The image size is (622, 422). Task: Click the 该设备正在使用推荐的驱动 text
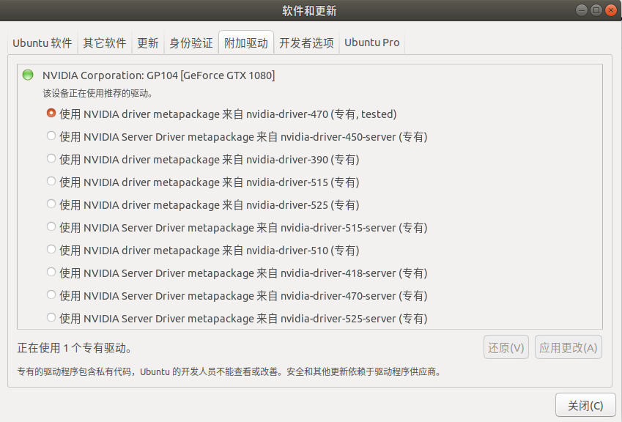[97, 94]
